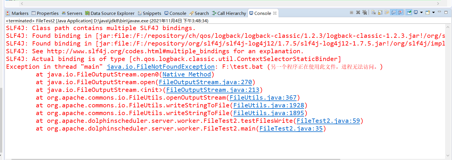Remove all terminated launches with double-X icon
The image size is (452, 160).
point(365,13)
